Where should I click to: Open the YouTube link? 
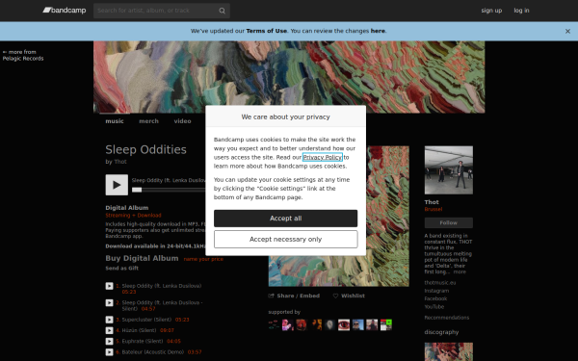click(434, 307)
